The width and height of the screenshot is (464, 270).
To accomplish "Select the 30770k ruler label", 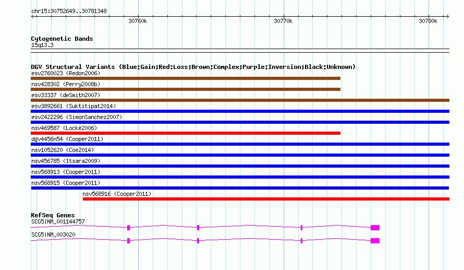I will point(283,21).
